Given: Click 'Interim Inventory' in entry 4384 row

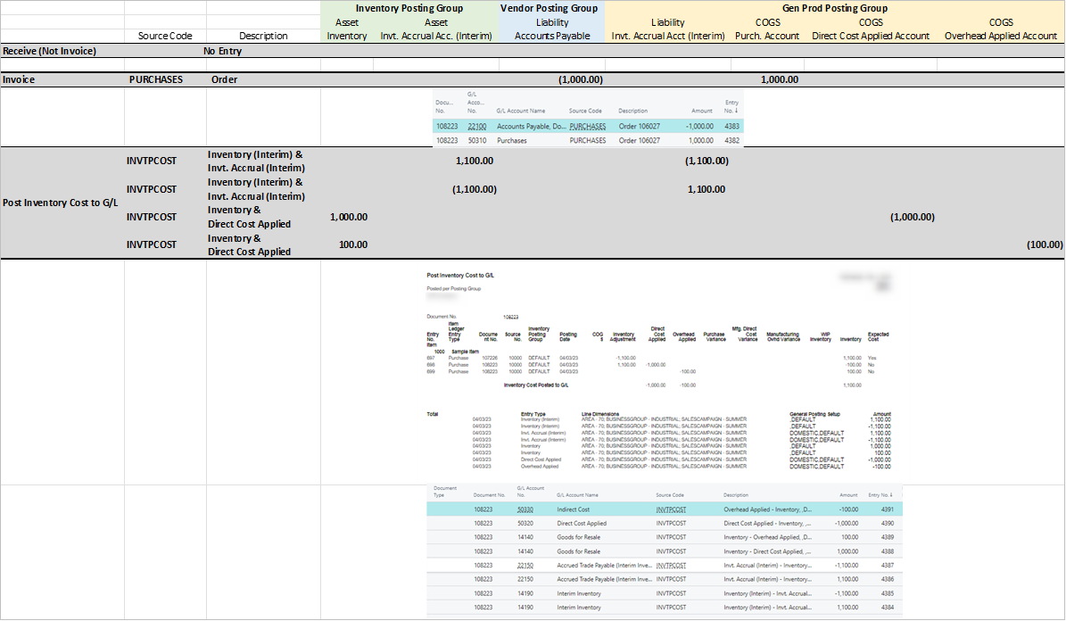Looking at the screenshot, I should tap(579, 608).
